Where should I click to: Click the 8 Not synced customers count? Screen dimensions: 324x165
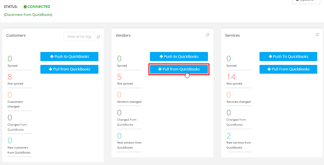10,77
